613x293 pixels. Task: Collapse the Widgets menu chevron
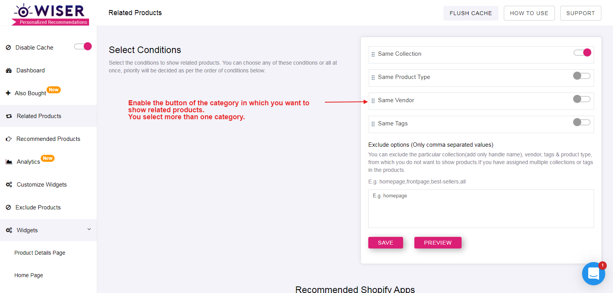coord(89,229)
